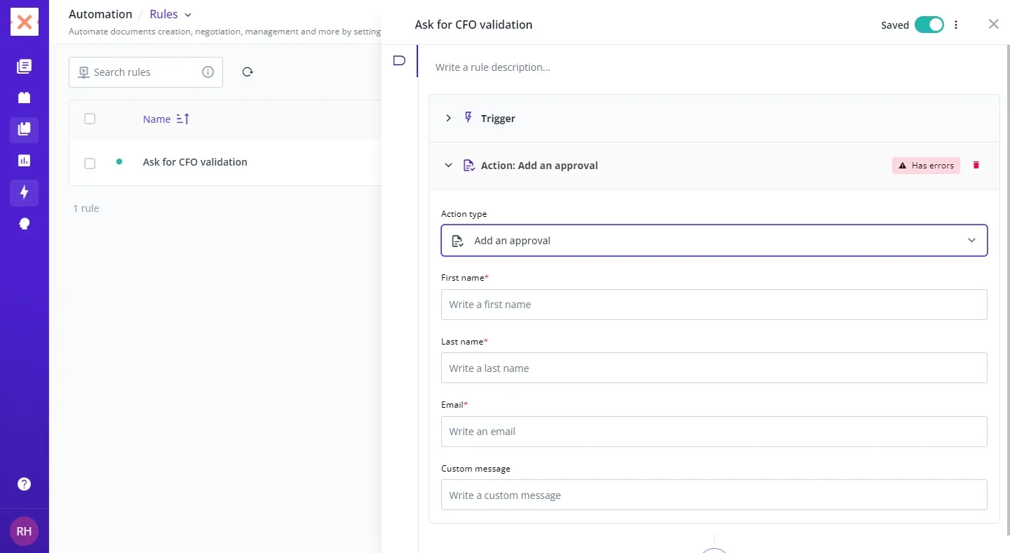1010x553 pixels.
Task: Open the Action type dropdown
Action: click(x=714, y=241)
